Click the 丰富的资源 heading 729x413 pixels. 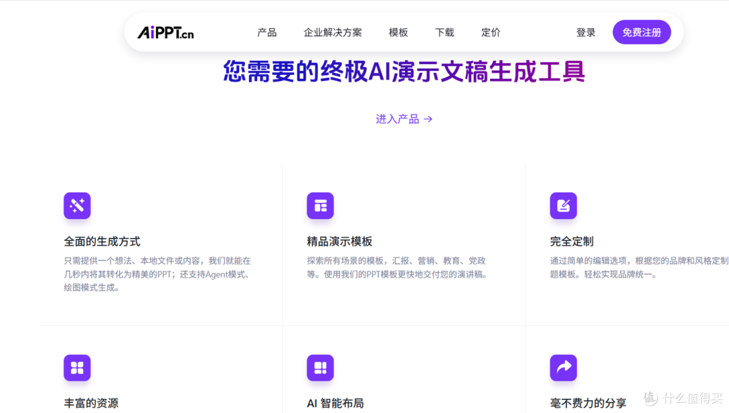pyautogui.click(x=91, y=403)
